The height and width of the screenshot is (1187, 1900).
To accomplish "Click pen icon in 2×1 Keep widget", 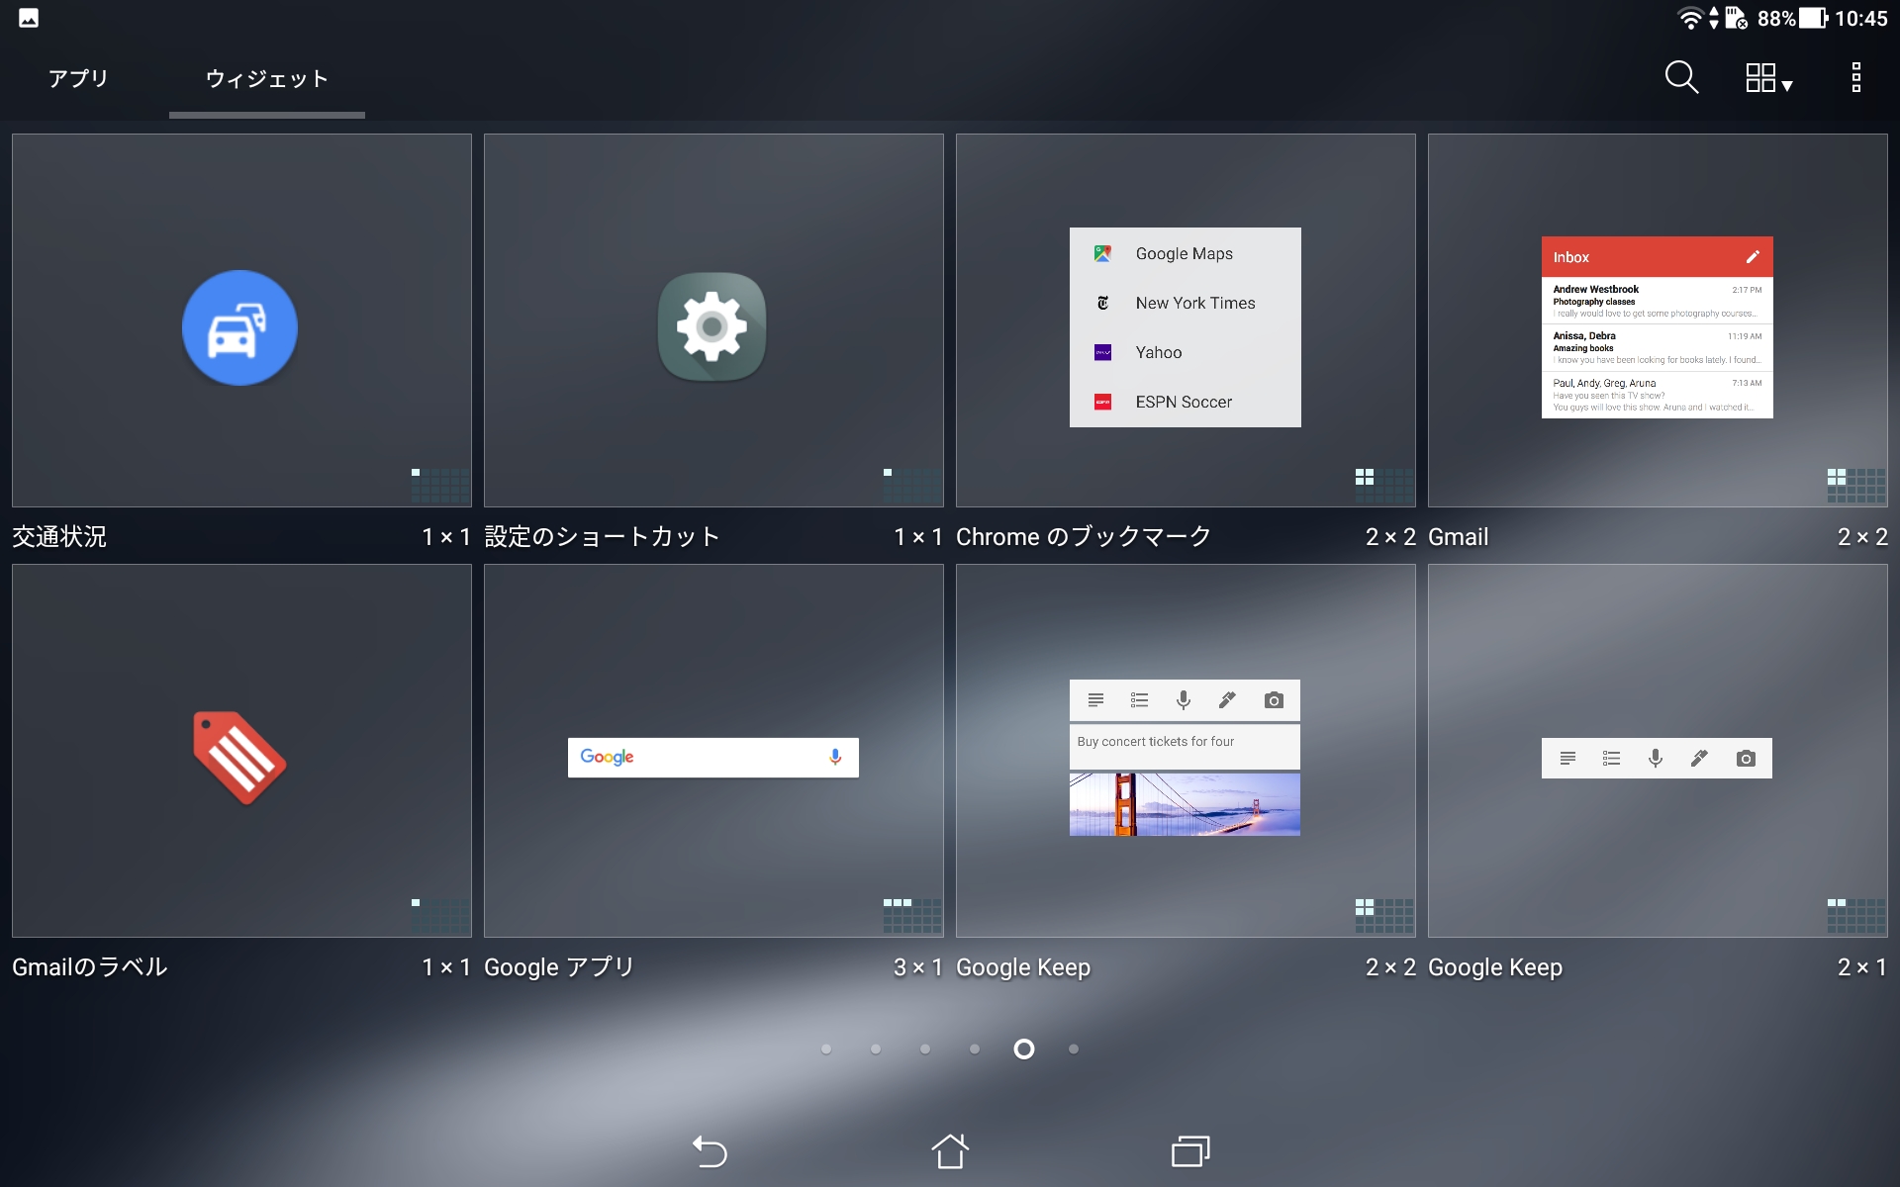I will 1699,759.
